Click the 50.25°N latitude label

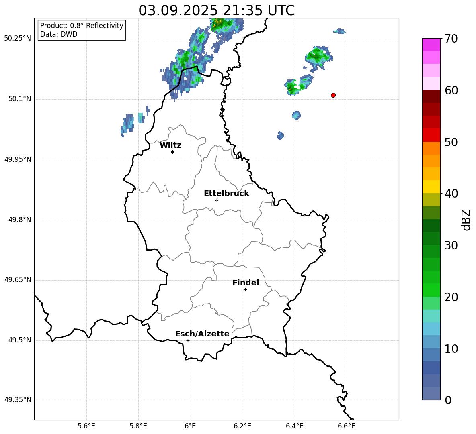(18, 39)
